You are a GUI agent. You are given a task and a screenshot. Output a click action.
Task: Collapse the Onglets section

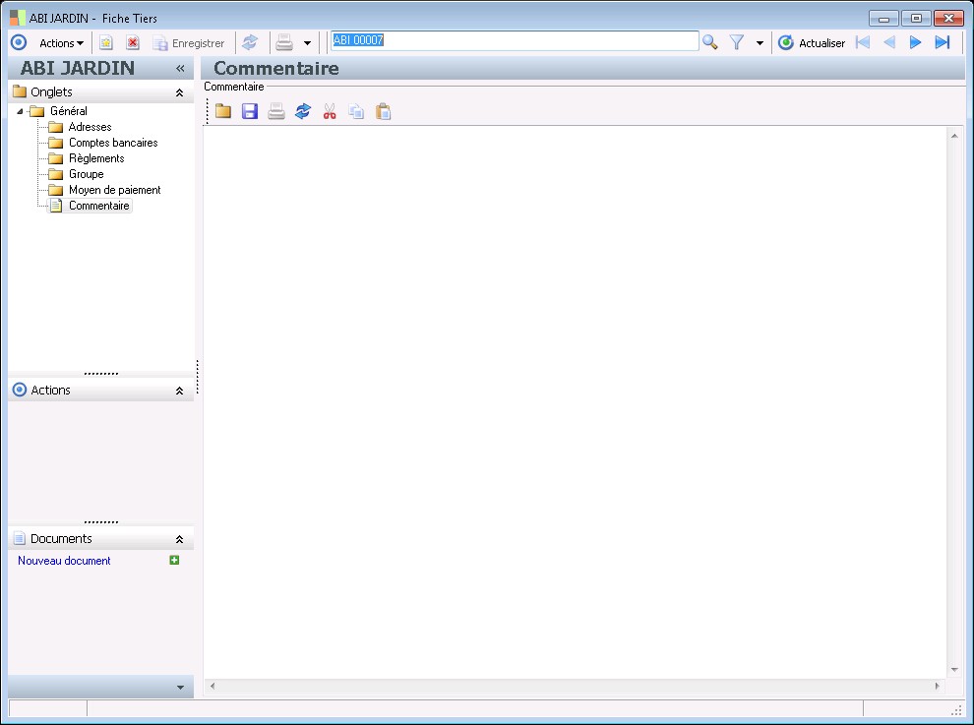(179, 92)
